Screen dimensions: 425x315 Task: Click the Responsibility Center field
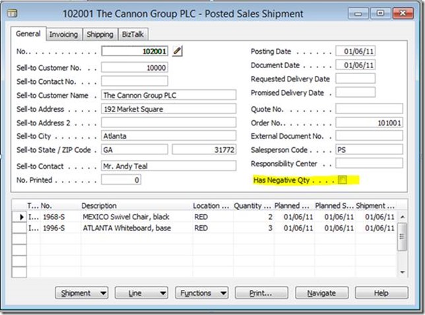point(369,163)
